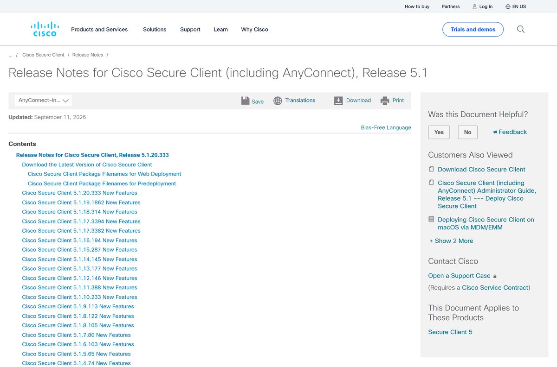Open 5.1.8.105 New Features link

pos(78,326)
